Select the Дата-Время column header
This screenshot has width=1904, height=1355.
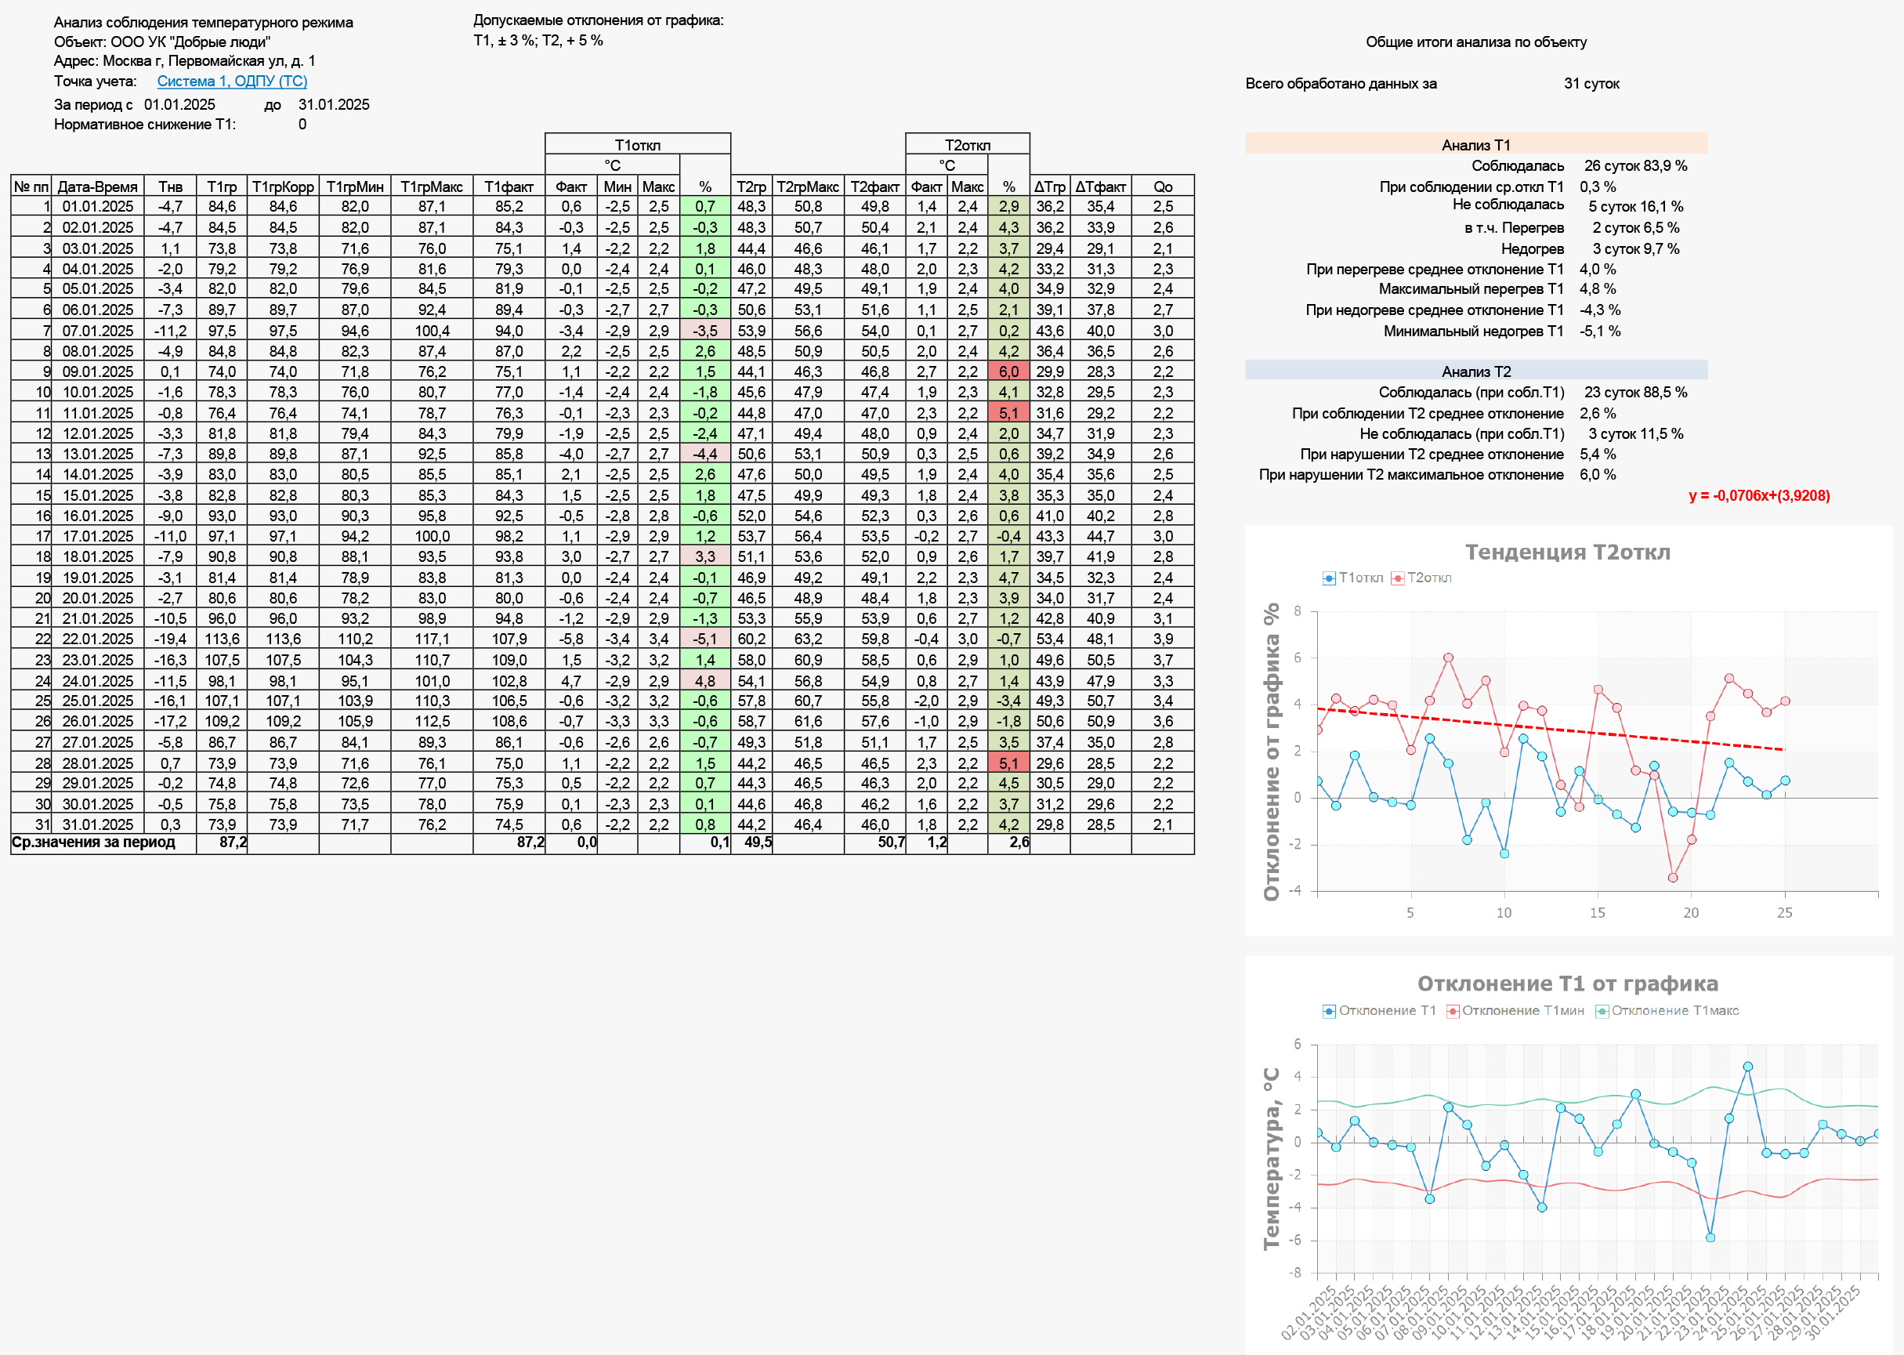pyautogui.click(x=98, y=187)
